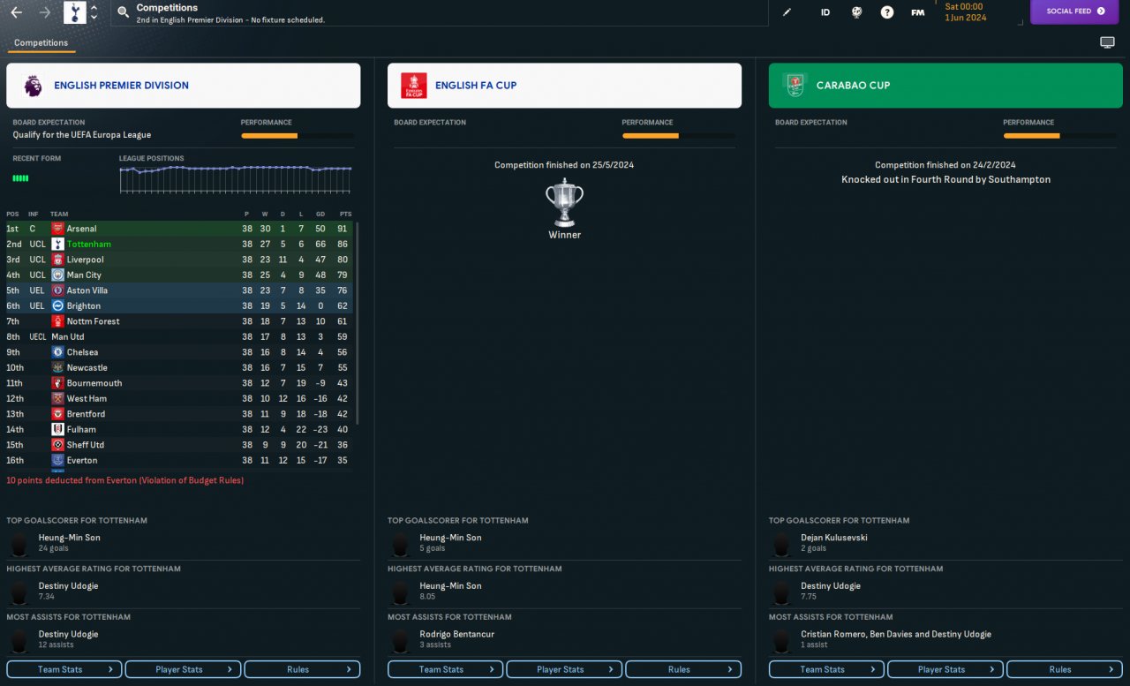Open the FM menu icon
The image size is (1130, 686).
coord(918,12)
